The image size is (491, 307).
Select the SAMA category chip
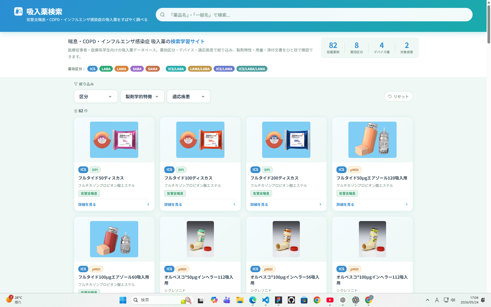[153, 69]
